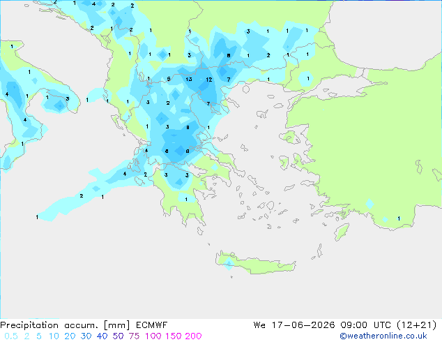Screen dimensions: 442x342
Task: Click the ECMWF model label
Action: point(152,325)
